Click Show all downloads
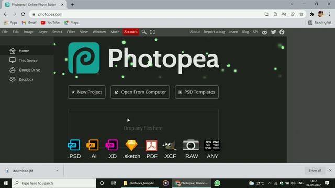Viewport: 335px width, 188px height. tap(315, 170)
